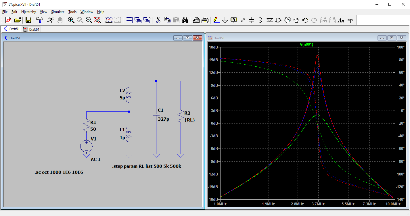Select the Wire drawing pencil tool
410x216 pixels.
tap(216, 20)
